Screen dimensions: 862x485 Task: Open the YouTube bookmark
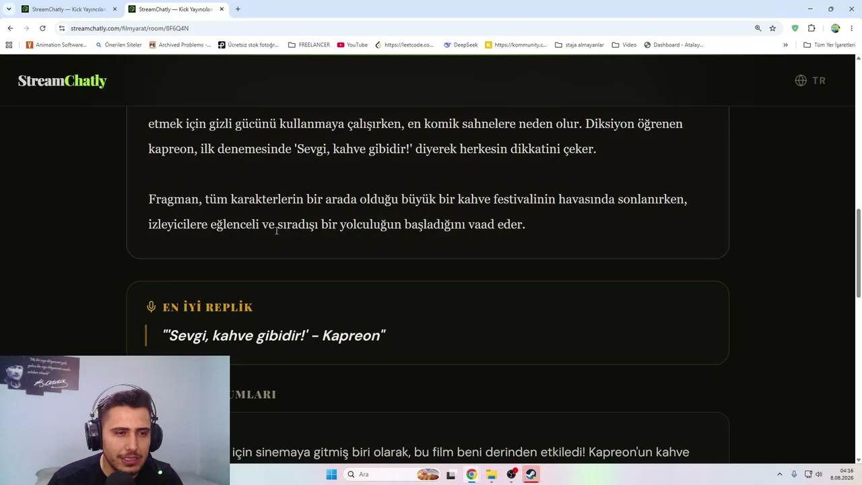[352, 45]
